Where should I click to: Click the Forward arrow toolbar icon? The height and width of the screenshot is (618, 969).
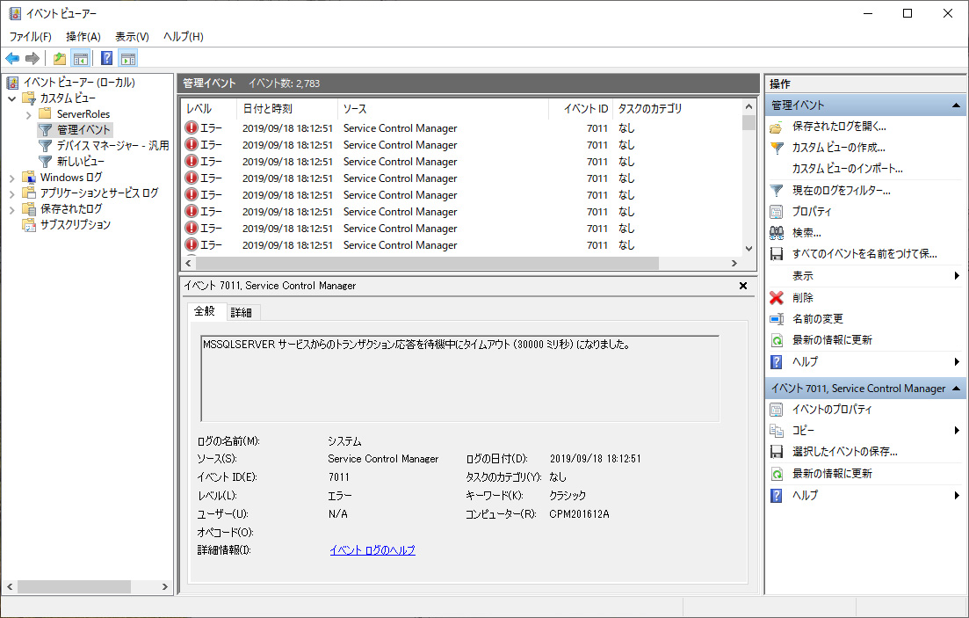[33, 58]
